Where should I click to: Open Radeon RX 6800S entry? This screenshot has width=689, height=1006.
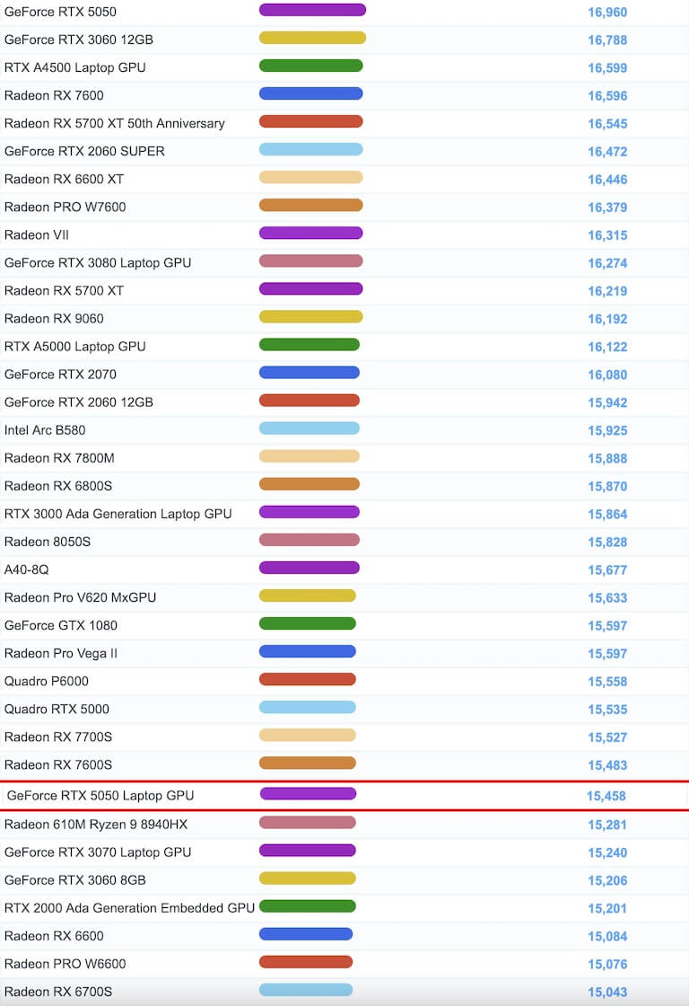point(58,486)
